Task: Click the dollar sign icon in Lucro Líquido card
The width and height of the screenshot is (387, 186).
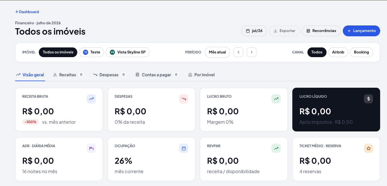Action: tap(368, 99)
